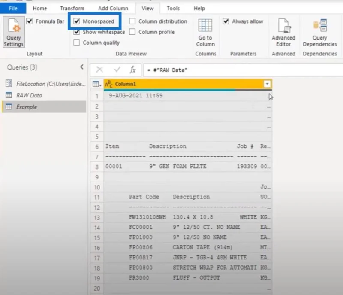
Task: Click the row 6 cell starting 'Item'
Action: tap(188, 146)
